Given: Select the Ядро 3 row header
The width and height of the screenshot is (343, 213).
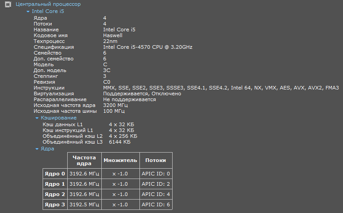Looking at the screenshot, I should click(55, 204).
